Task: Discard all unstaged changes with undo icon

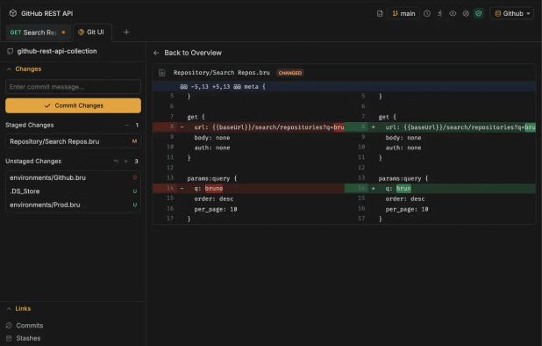Action: [x=116, y=162]
